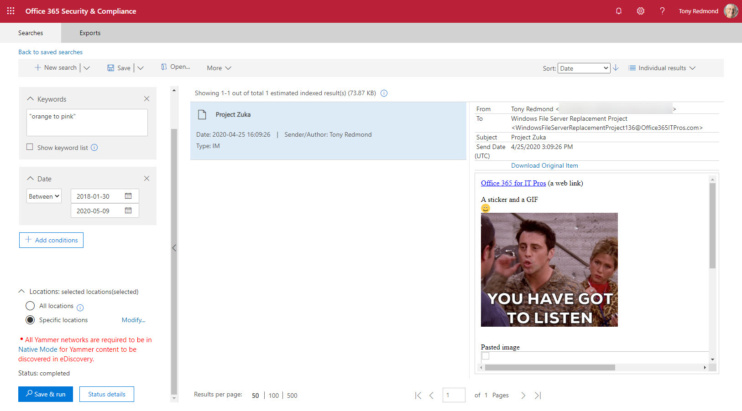Remove the Keywords condition

[146, 99]
